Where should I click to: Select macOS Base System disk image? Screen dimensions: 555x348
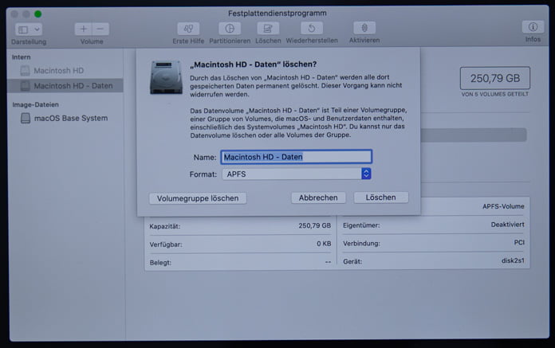(70, 119)
